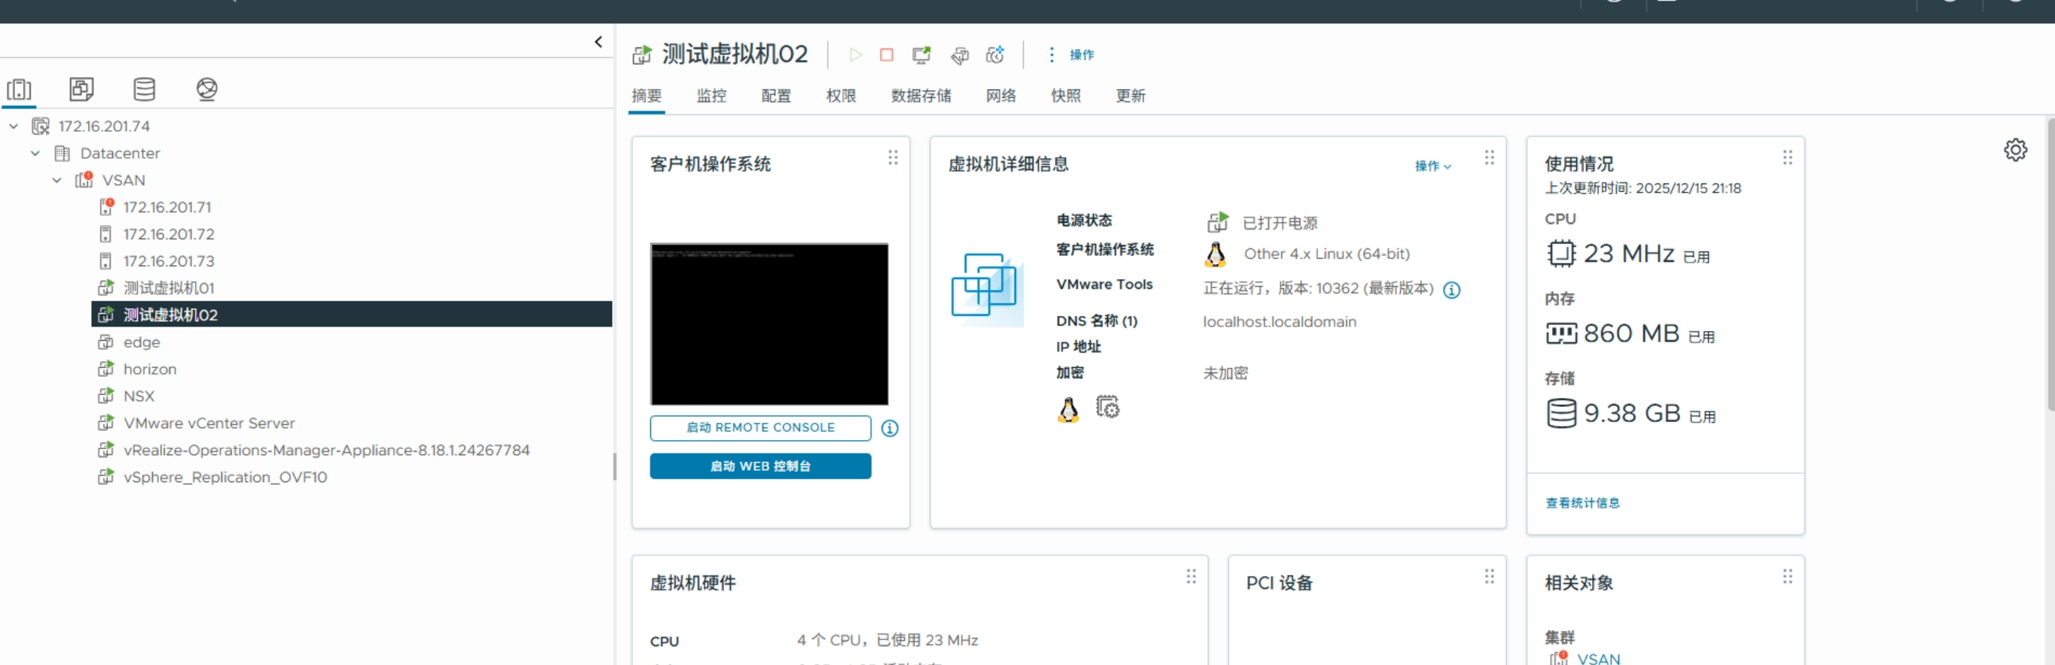Open Hosts and Clusters inventory view icon
The image size is (2055, 665).
pos(19,90)
